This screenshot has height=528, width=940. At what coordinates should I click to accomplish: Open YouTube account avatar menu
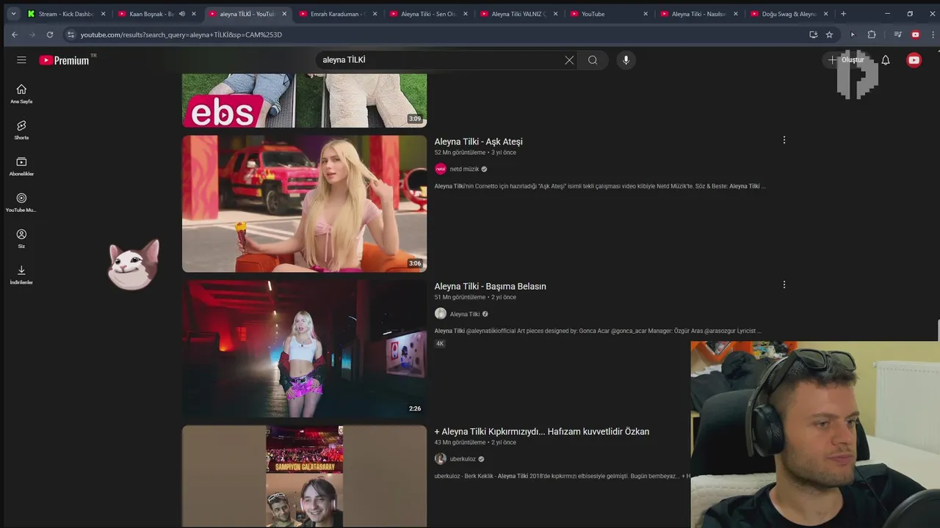click(x=914, y=60)
